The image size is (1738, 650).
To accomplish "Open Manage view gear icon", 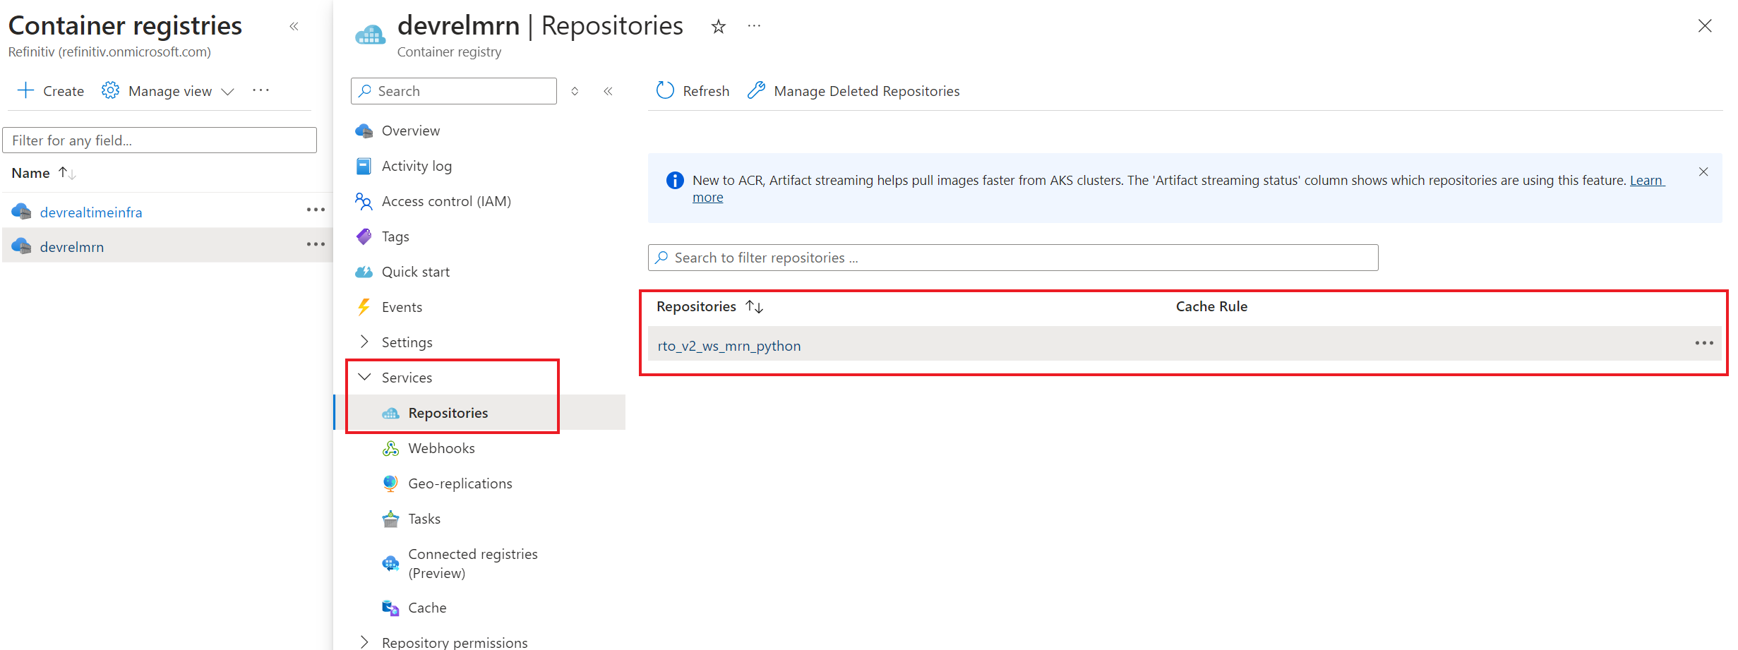I will tap(110, 90).
